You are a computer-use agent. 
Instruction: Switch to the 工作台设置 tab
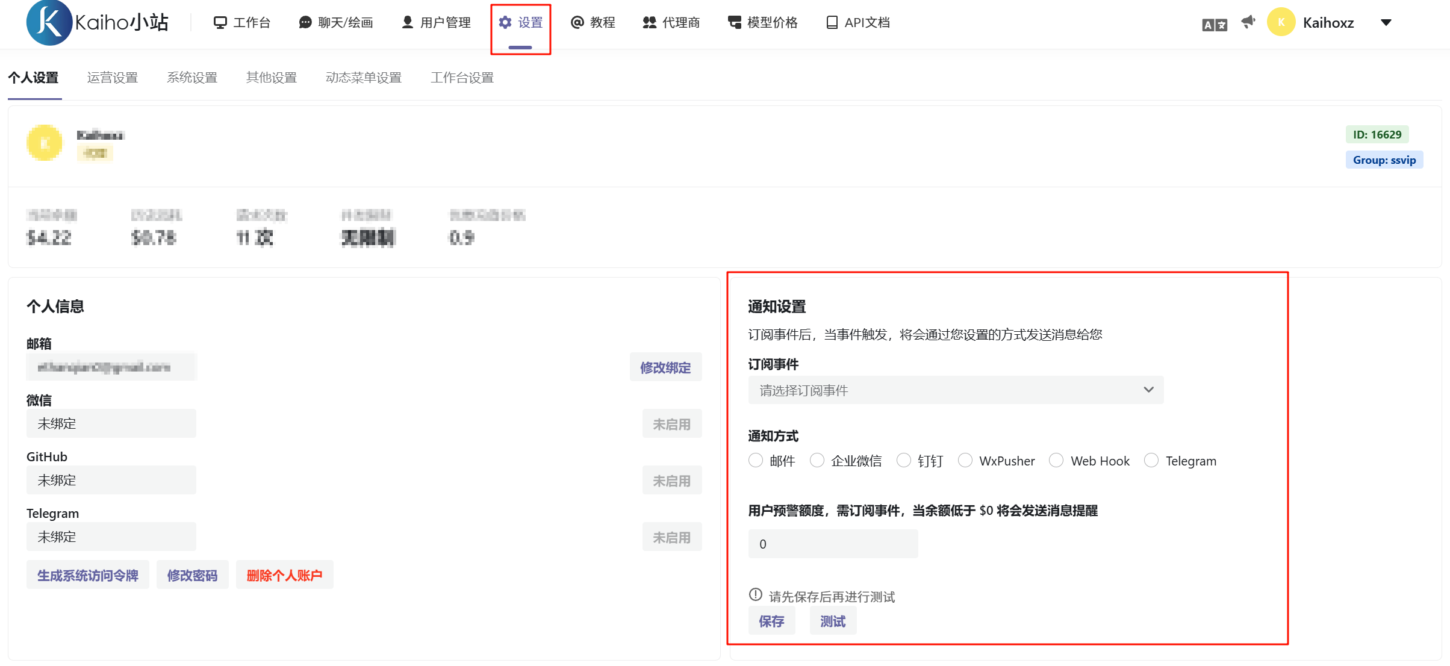(462, 78)
